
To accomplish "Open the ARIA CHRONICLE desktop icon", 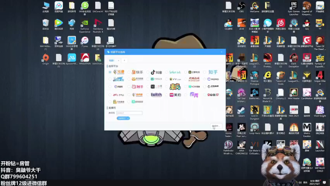I will coord(241,148).
